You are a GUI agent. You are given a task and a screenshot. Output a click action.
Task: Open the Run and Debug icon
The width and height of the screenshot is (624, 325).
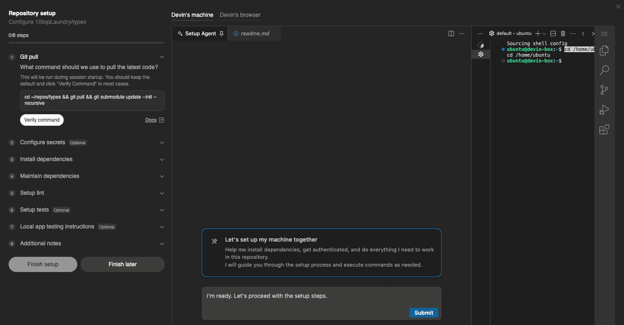[604, 110]
